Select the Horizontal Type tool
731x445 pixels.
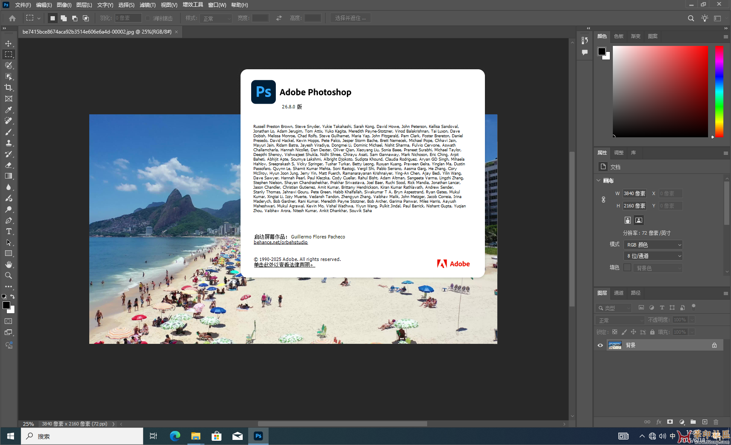click(x=8, y=232)
